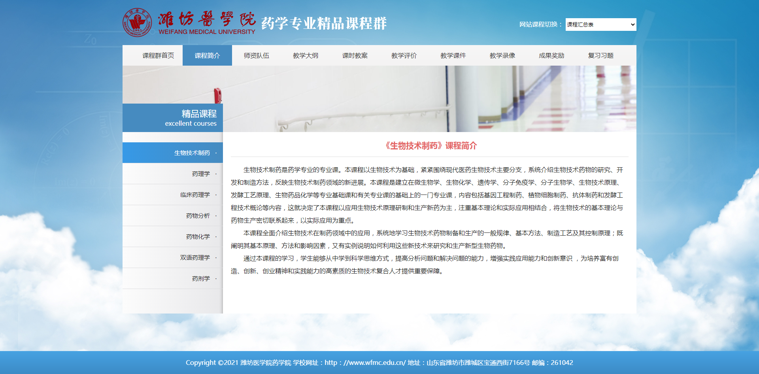Screen dimensions: 759x374
Task: Open the 课程汇总表 course switch dropdown
Action: coord(600,25)
